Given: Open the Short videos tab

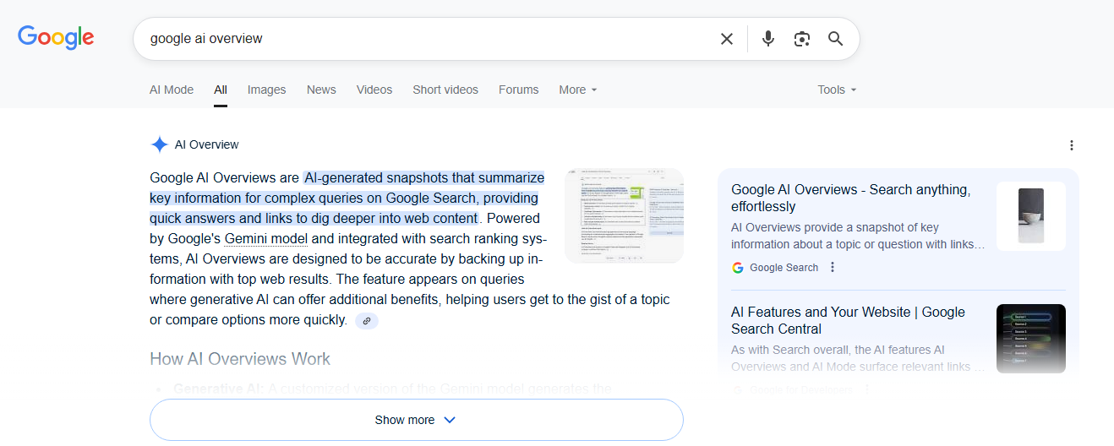Looking at the screenshot, I should point(445,90).
